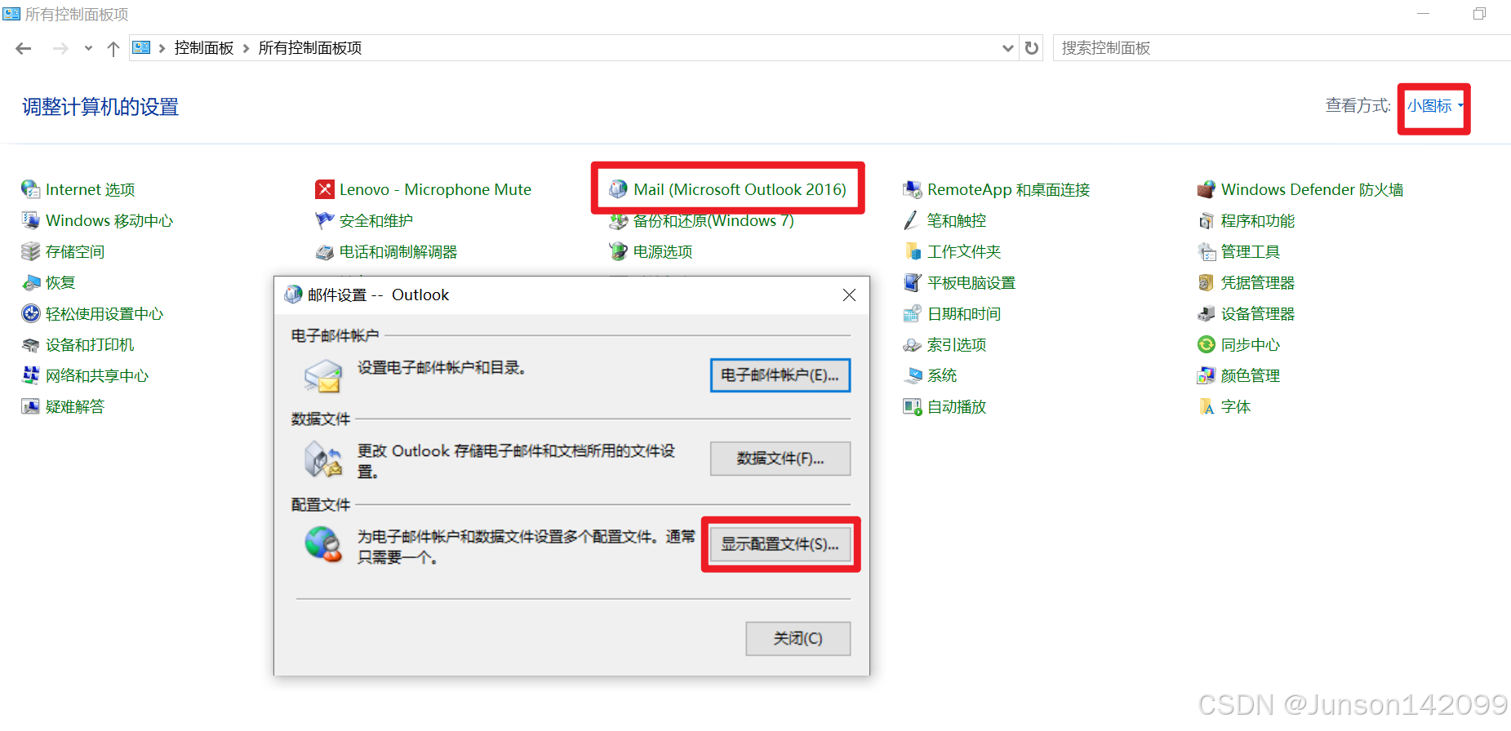Click the 系统 text link
The height and width of the screenshot is (731, 1511).
click(942, 375)
